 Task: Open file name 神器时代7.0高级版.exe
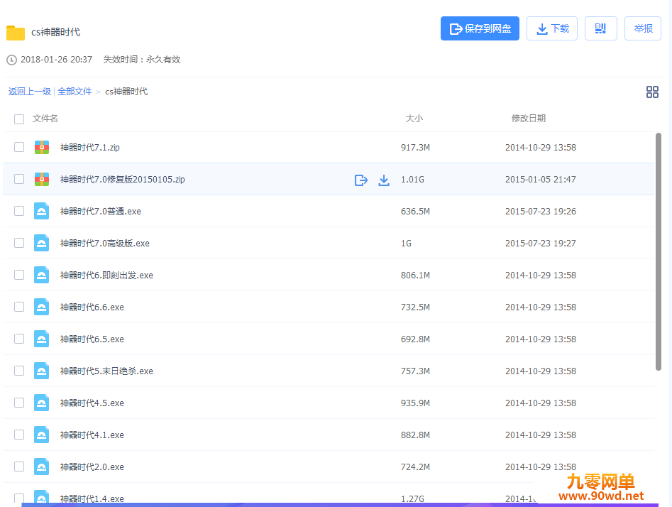point(105,244)
